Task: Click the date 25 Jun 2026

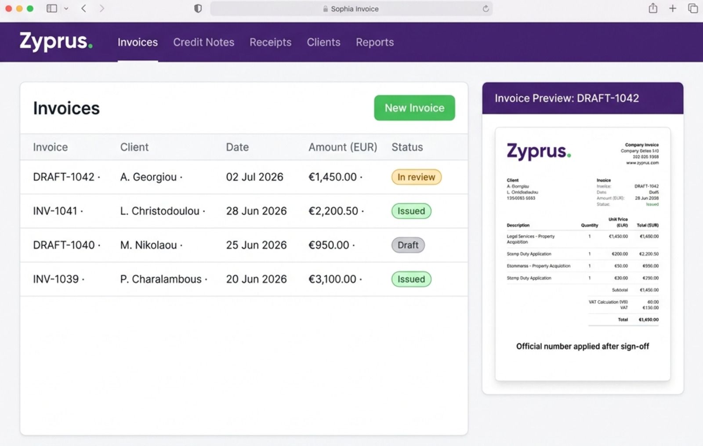Action: (256, 245)
